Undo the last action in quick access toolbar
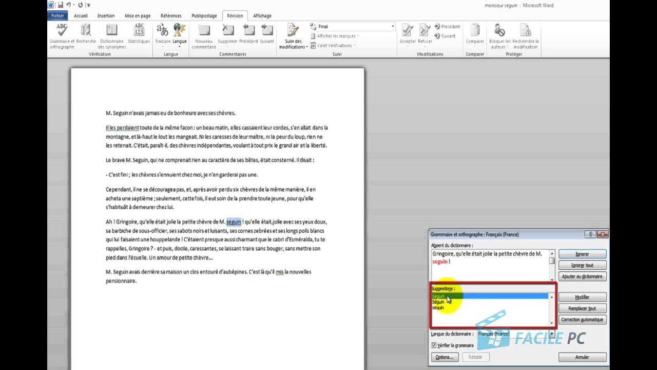Viewport: 657px width, 370px height. [68, 5]
